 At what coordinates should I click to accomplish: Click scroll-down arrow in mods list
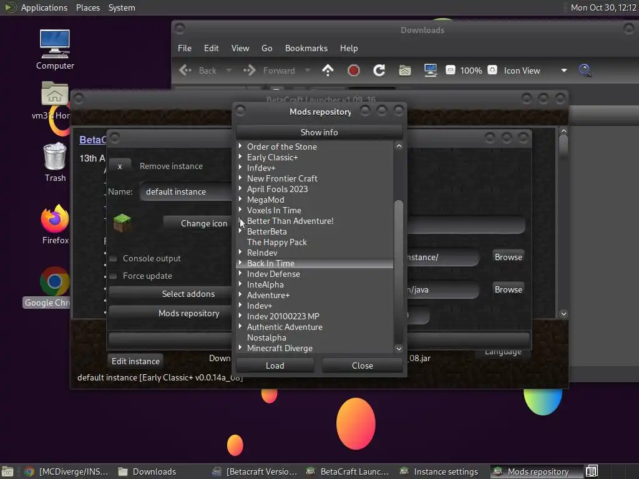pos(399,348)
